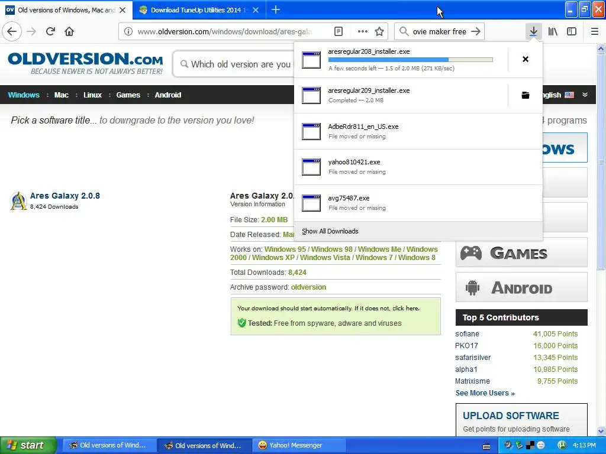Open the browser home page
The height and width of the screenshot is (454, 606).
(69, 31)
